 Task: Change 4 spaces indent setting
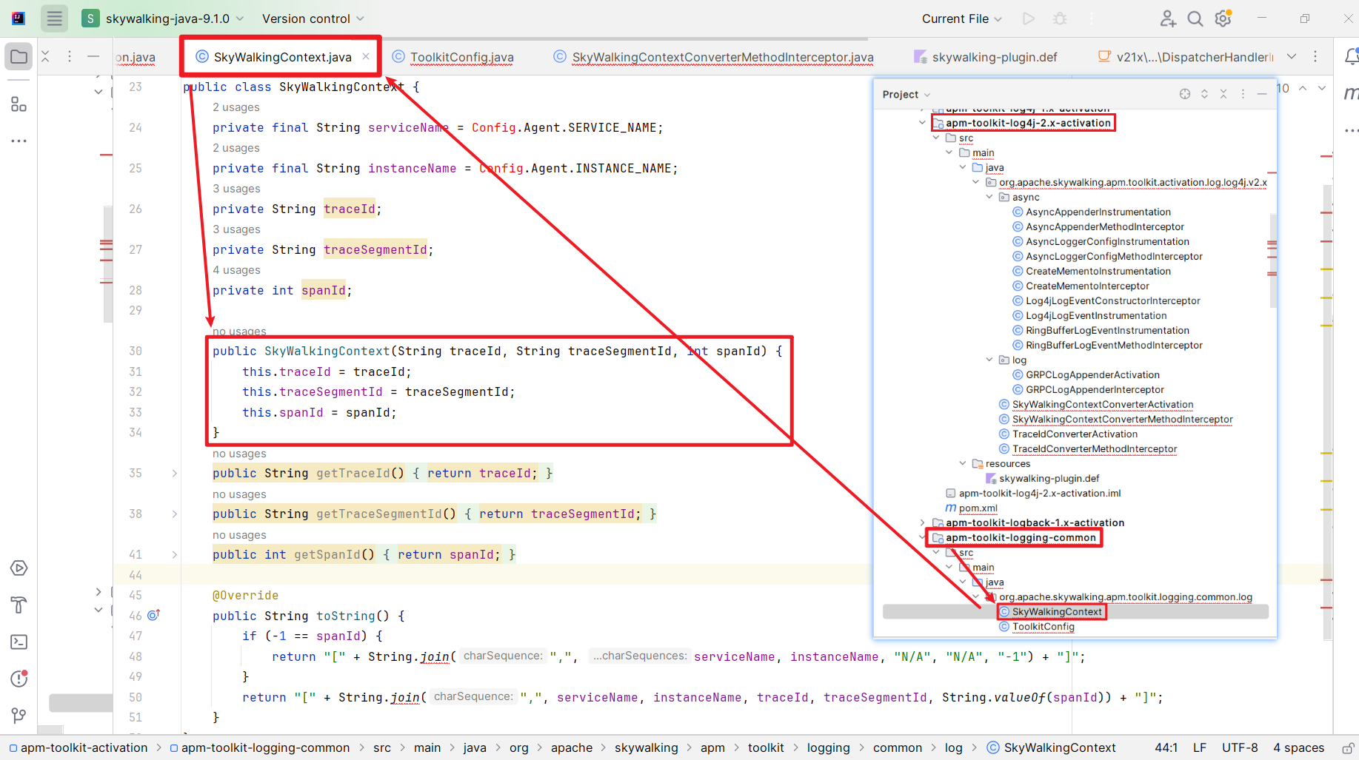[1298, 748]
